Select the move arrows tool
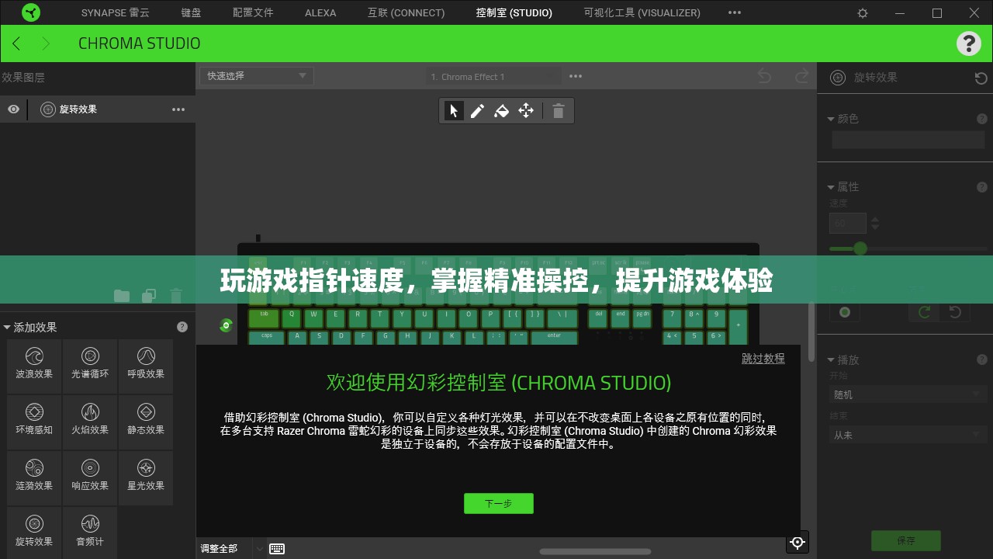993x559 pixels. coord(526,111)
